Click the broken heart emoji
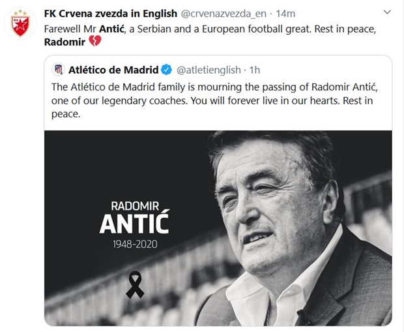The height and width of the screenshot is (332, 404). click(95, 42)
